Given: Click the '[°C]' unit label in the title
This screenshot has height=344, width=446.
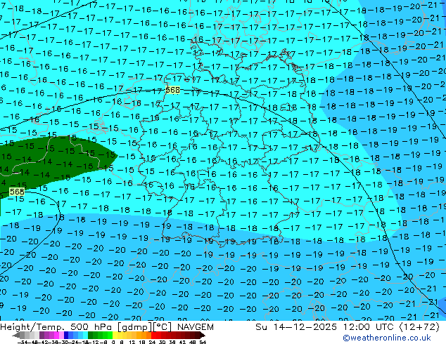Looking at the screenshot, I should coord(163,327).
